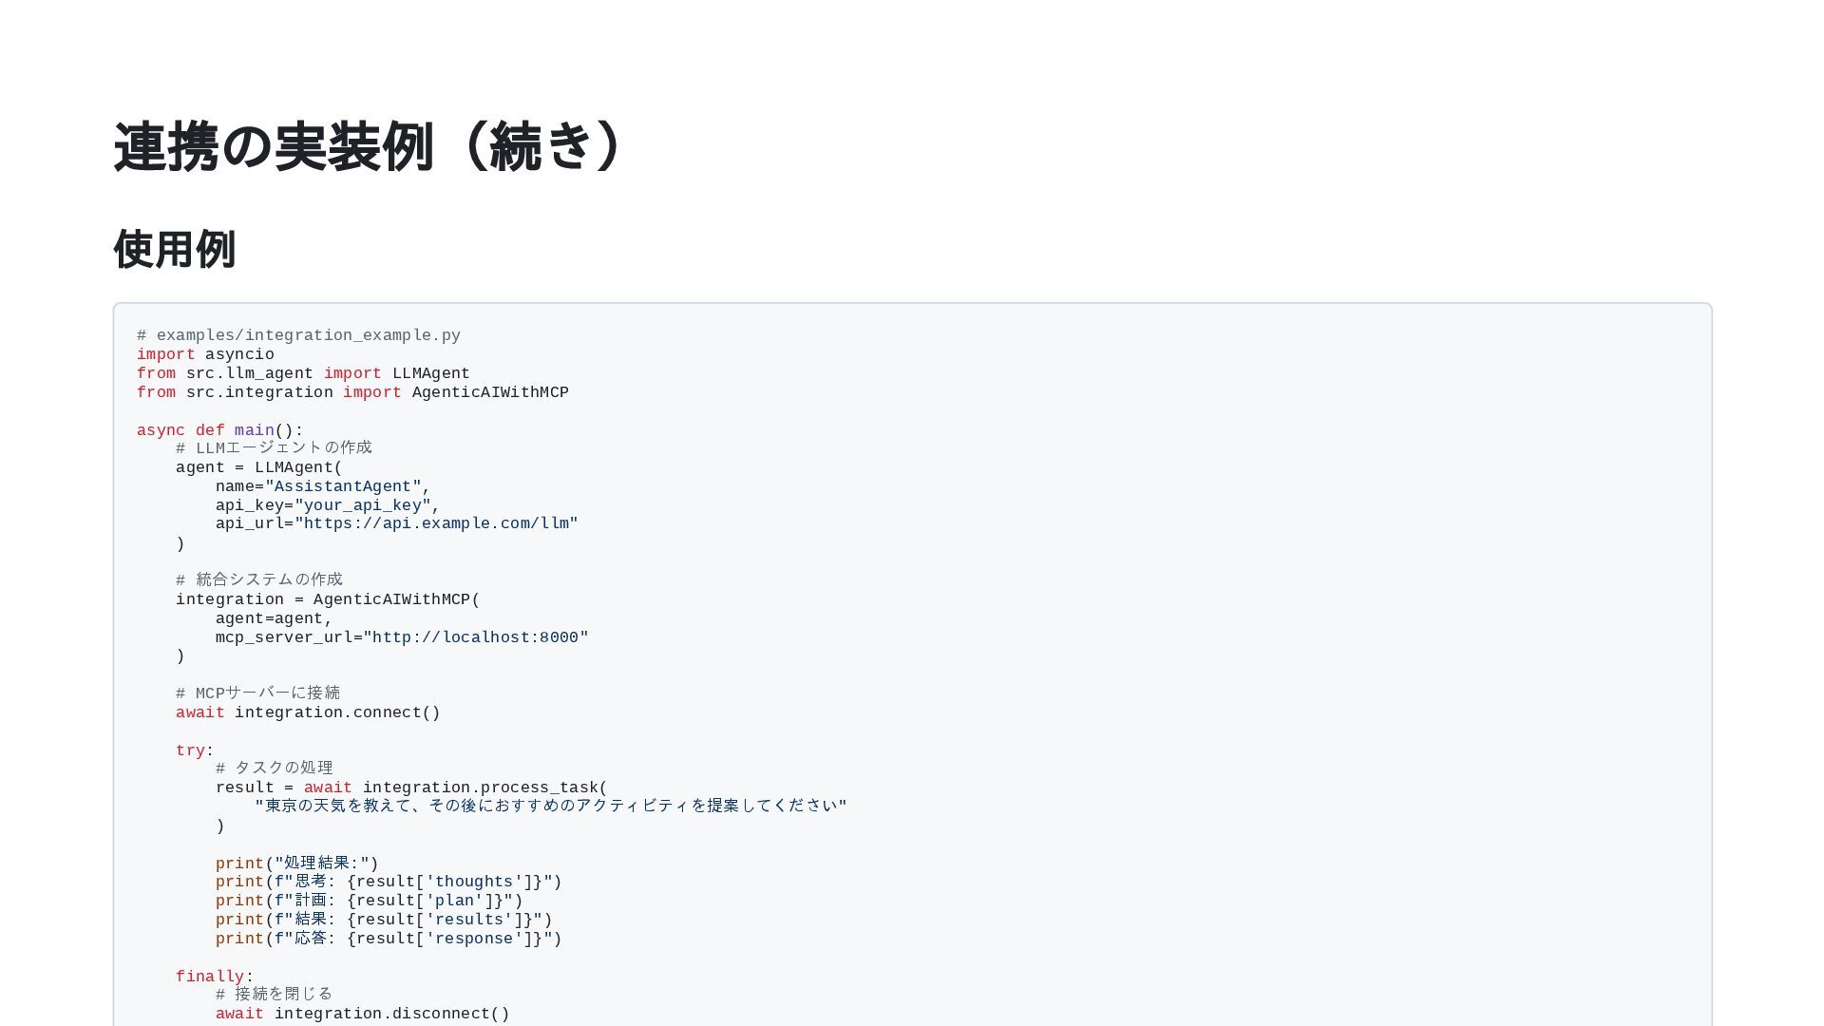Click the 'finally:' keyword

210,977
